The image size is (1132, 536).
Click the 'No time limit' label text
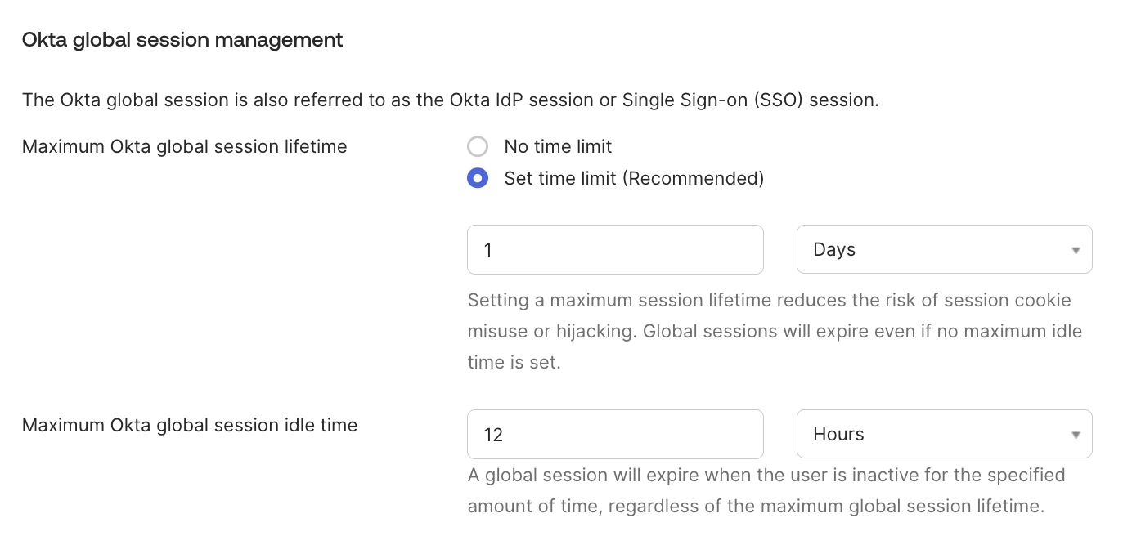point(558,147)
